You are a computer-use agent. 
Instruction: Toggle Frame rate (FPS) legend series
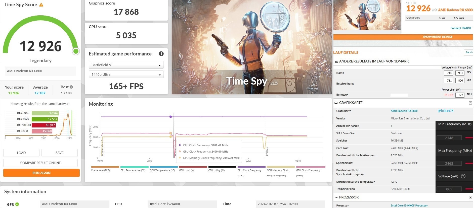click(x=105, y=169)
